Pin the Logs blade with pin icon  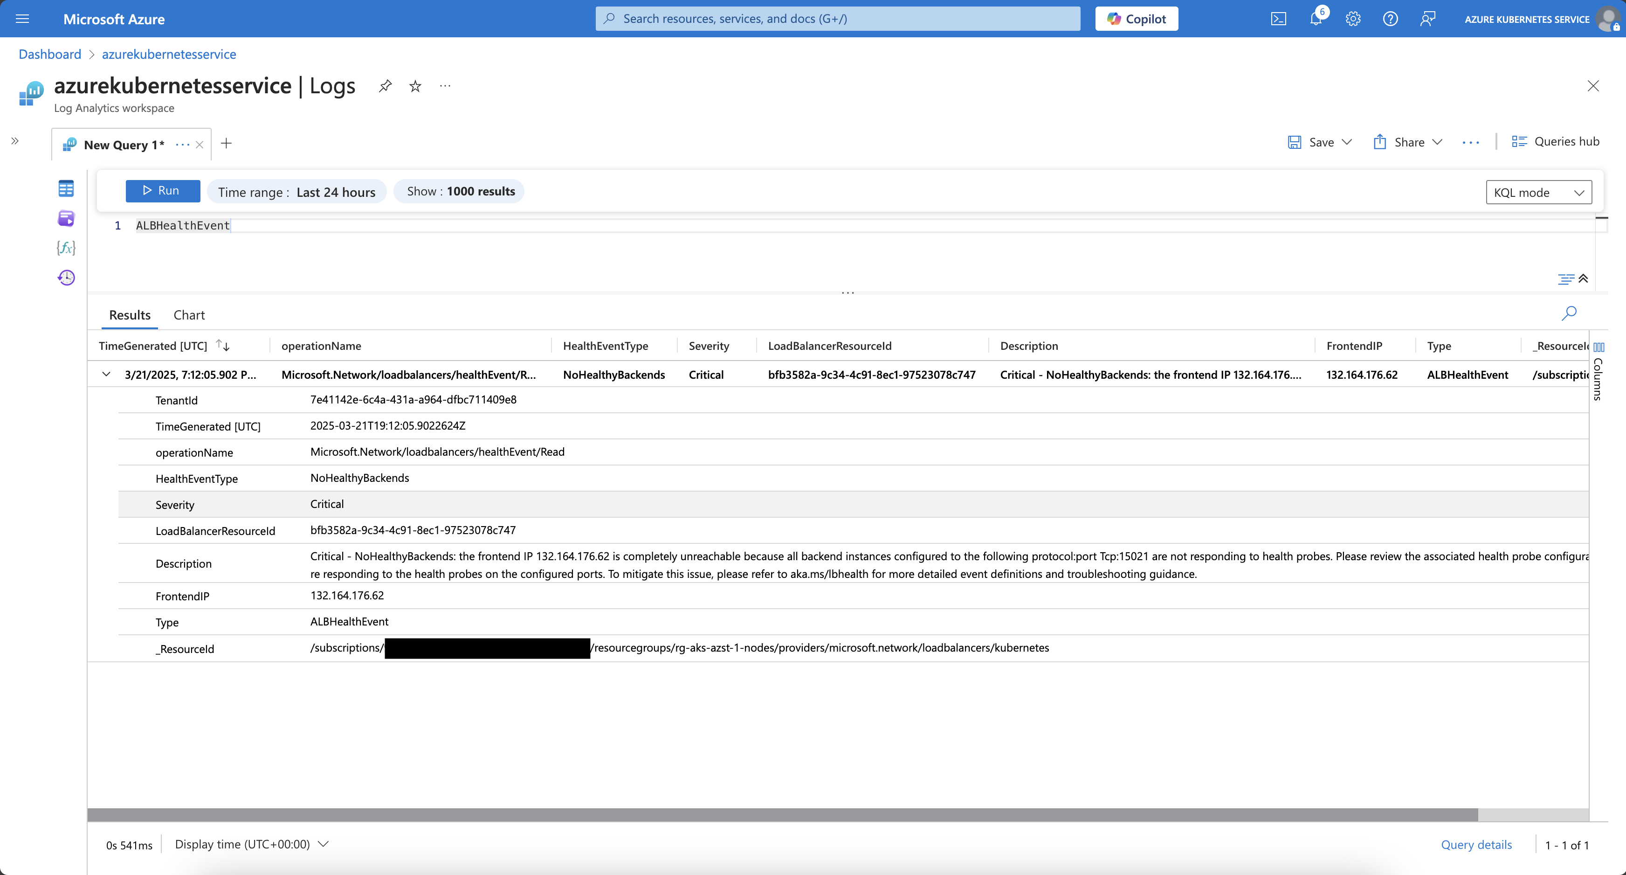385,86
